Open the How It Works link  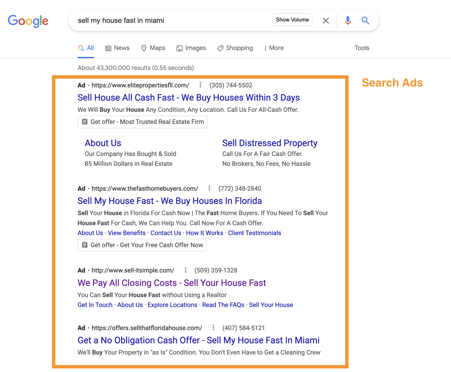point(205,233)
